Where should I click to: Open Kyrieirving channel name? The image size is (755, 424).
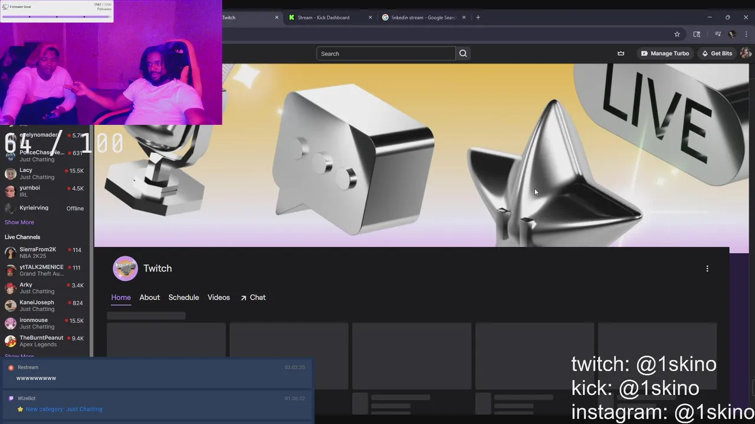pos(34,208)
